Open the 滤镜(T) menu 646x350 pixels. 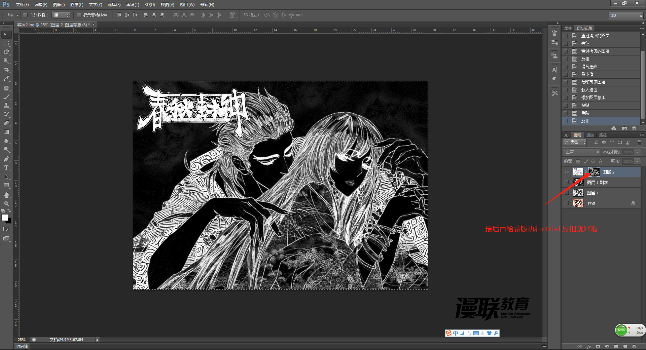[x=133, y=5]
